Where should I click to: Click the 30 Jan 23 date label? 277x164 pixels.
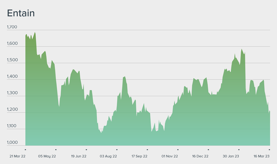tap(231, 156)
